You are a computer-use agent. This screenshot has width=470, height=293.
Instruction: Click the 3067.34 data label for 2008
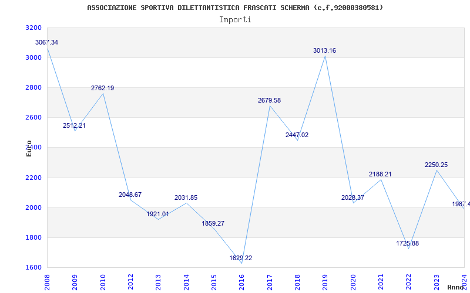47,42
